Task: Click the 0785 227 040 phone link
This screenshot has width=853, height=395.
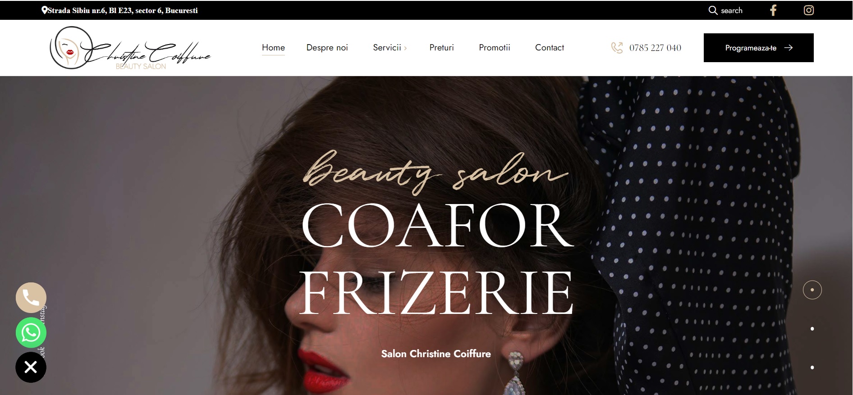Action: (x=655, y=48)
